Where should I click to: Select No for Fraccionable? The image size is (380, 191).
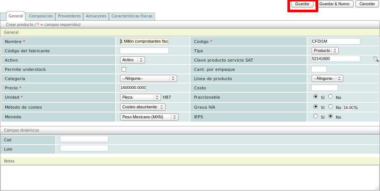(330, 97)
